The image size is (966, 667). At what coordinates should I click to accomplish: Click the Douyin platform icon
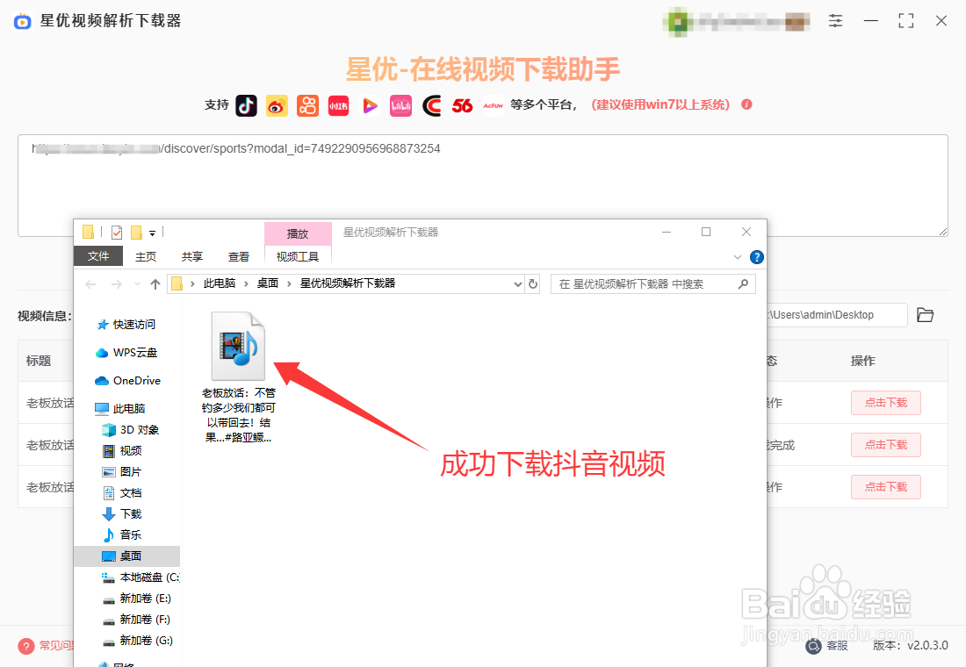(247, 105)
